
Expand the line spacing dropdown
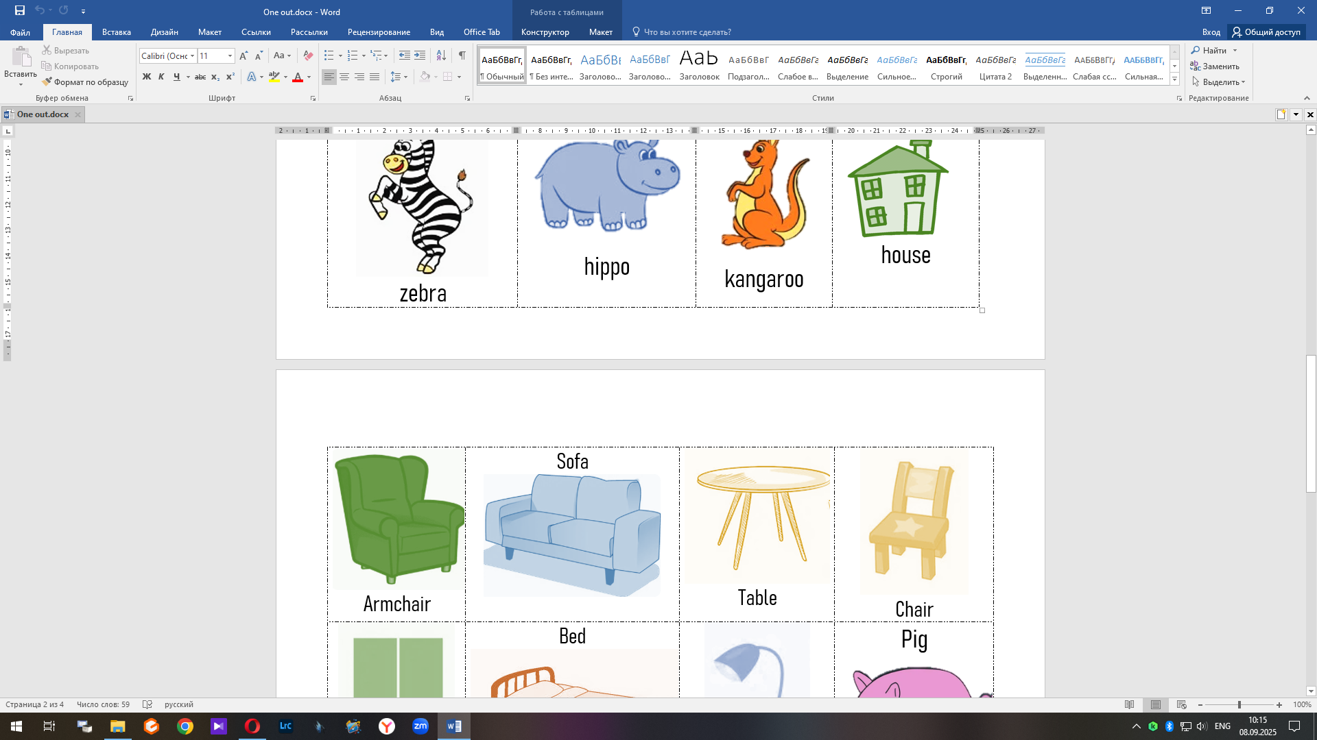point(406,77)
